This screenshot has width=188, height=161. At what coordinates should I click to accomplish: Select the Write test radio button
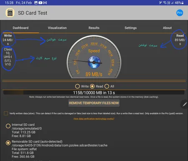[77, 86]
